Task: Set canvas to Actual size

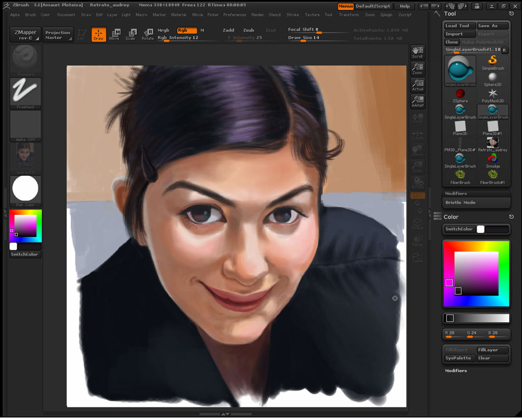Action: click(418, 85)
